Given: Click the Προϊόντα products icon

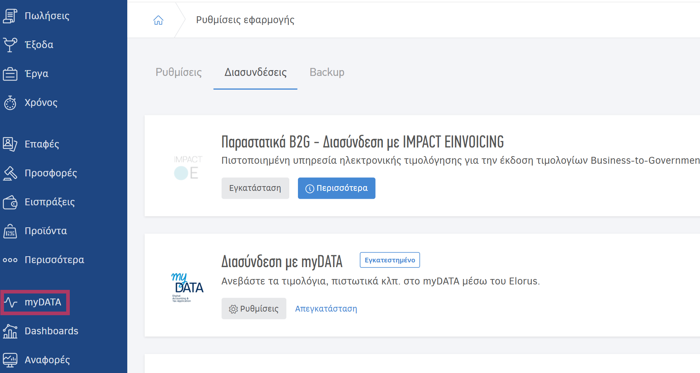Looking at the screenshot, I should pyautogui.click(x=11, y=231).
